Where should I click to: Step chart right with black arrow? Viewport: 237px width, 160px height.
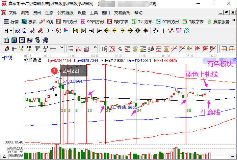pyautogui.click(x=99, y=31)
